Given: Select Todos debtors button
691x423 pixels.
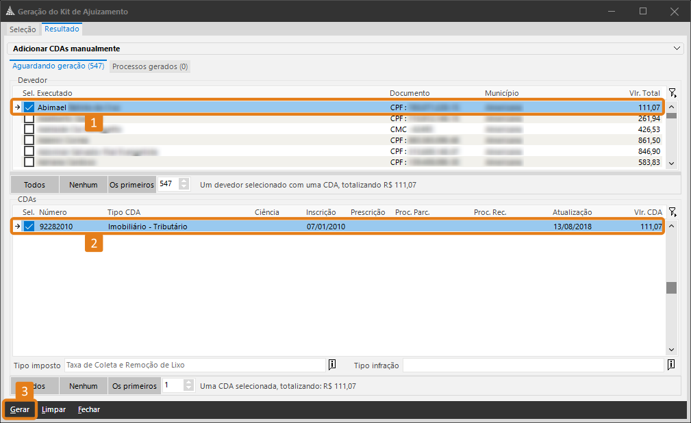Looking at the screenshot, I should point(34,184).
